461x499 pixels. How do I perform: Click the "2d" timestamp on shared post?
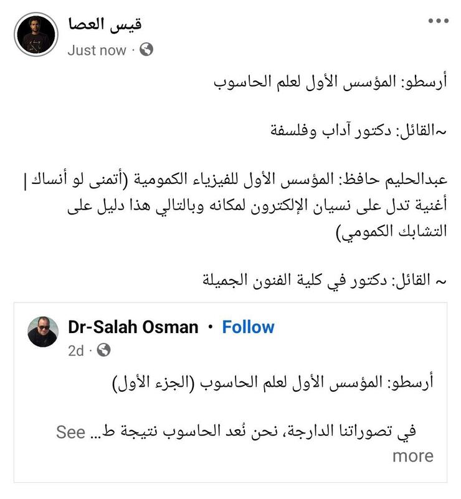(x=75, y=351)
